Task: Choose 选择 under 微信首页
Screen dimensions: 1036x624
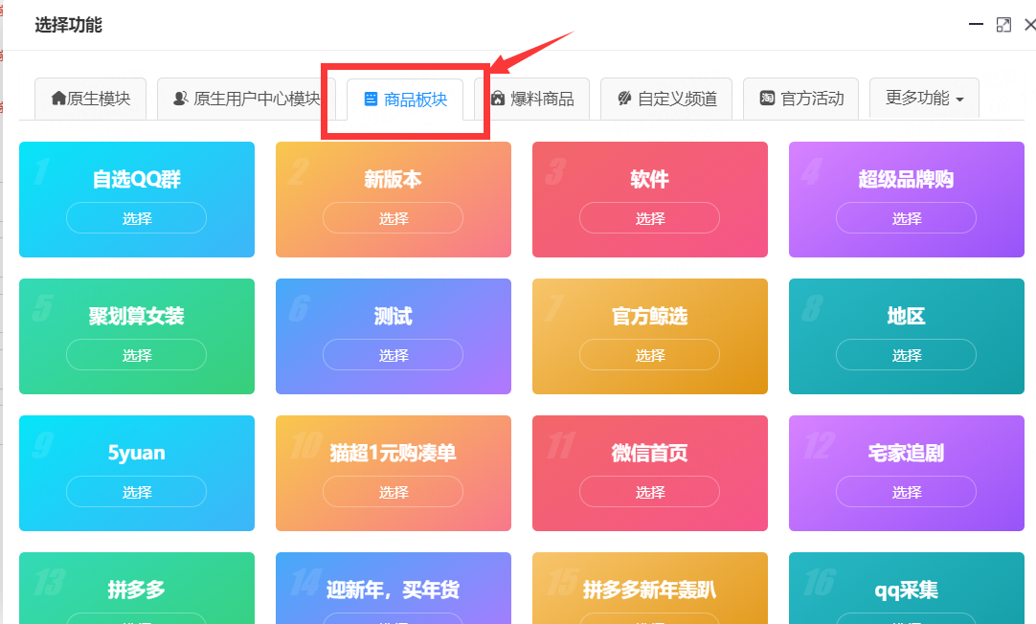Action: click(649, 491)
